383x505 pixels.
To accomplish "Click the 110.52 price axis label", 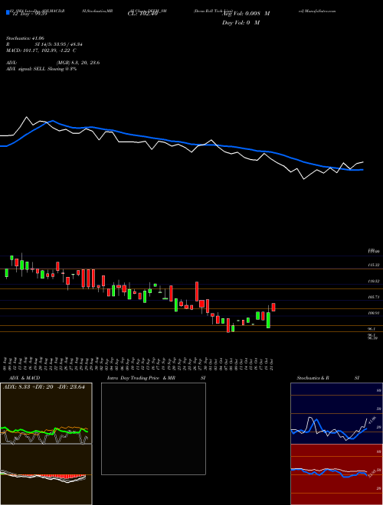I will click(x=373, y=281).
